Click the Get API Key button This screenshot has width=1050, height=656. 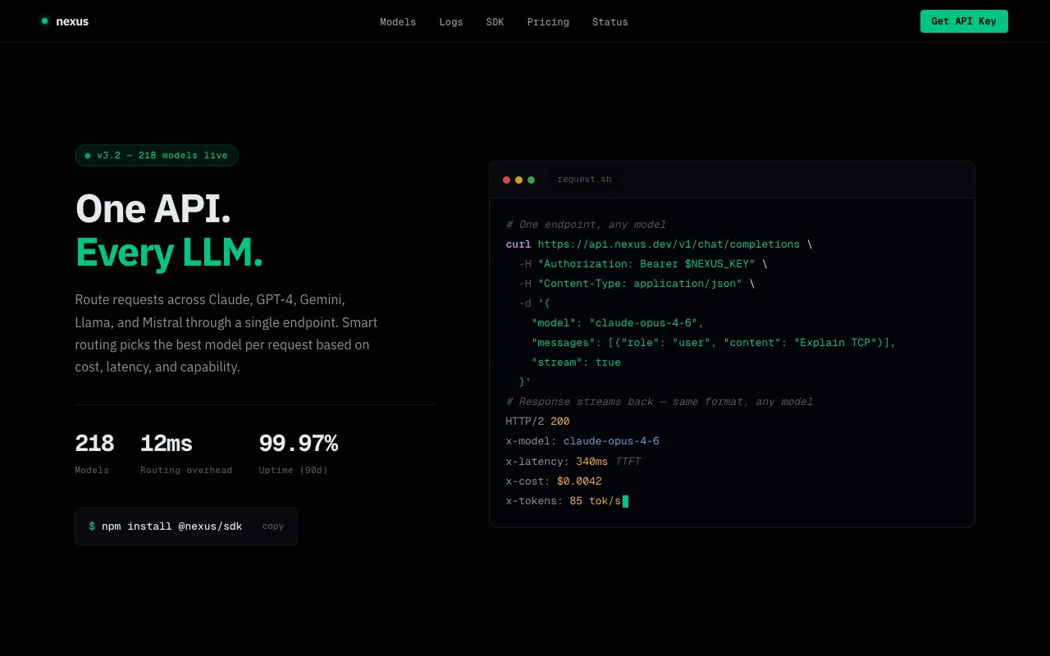pos(964,21)
